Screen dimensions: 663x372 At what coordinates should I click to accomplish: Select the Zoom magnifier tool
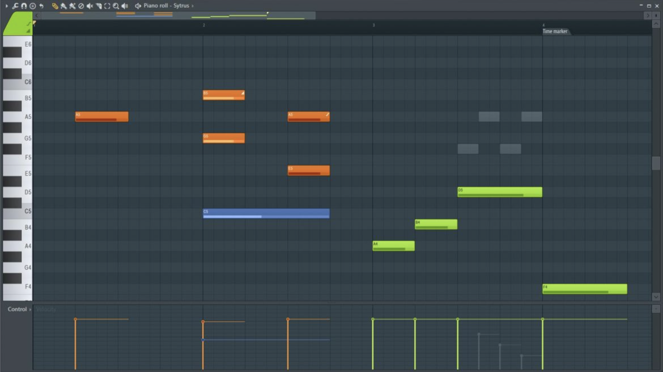click(x=116, y=6)
